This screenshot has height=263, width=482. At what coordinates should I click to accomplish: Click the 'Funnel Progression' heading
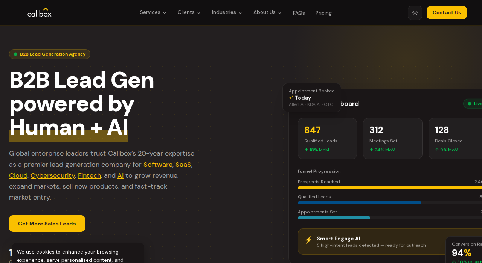pyautogui.click(x=319, y=171)
